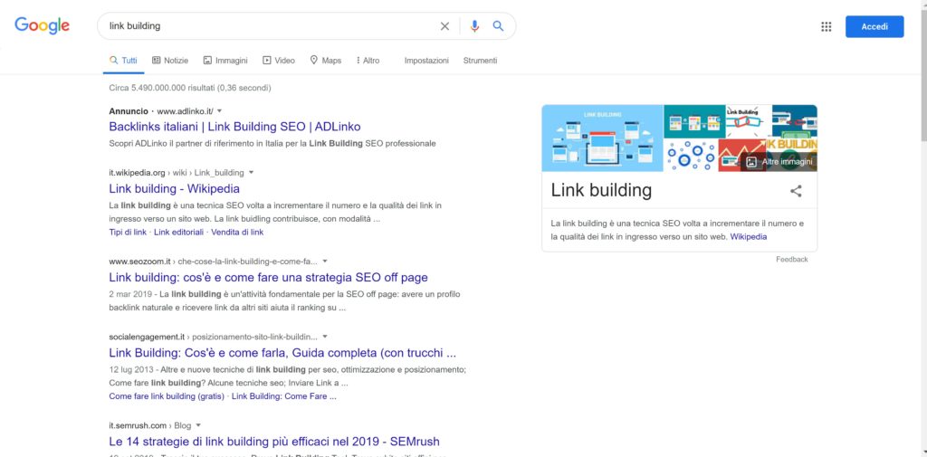927x457 pixels.
Task: Click the www.adlinko.it/ ad URL
Action: 185,111
